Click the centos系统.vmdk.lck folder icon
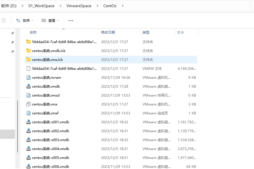This screenshot has height=169, width=254. coord(28,51)
